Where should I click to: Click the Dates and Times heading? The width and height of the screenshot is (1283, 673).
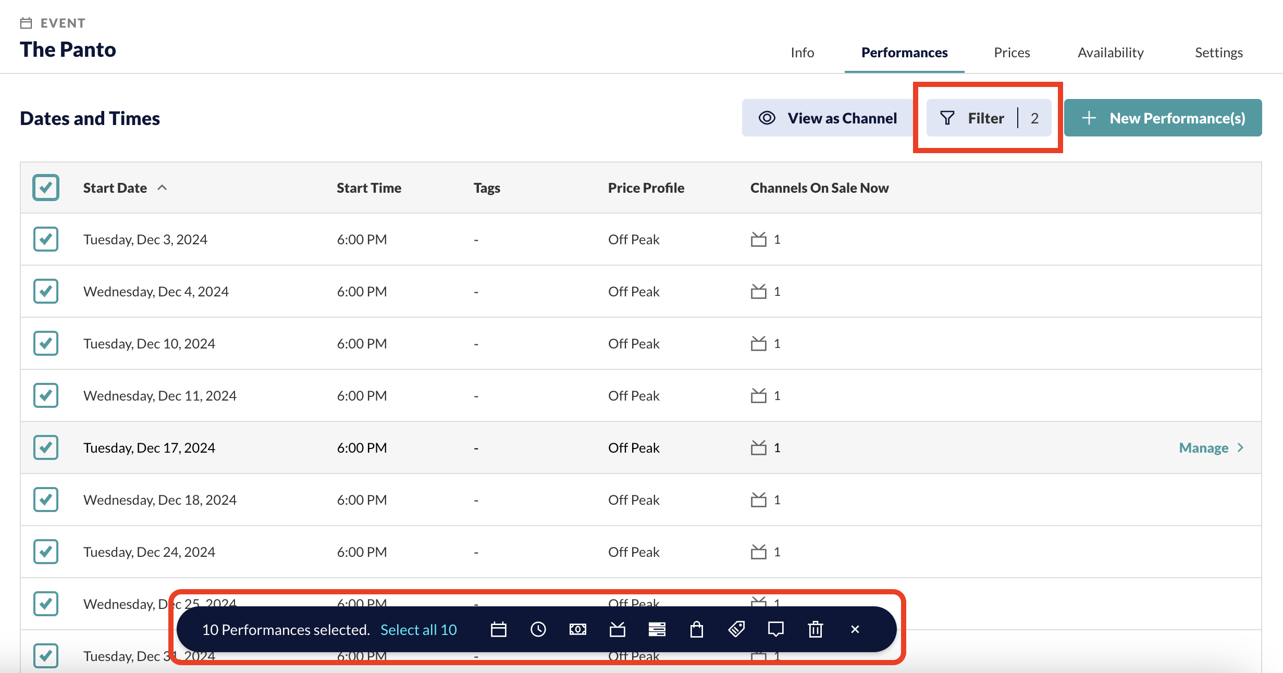point(90,118)
